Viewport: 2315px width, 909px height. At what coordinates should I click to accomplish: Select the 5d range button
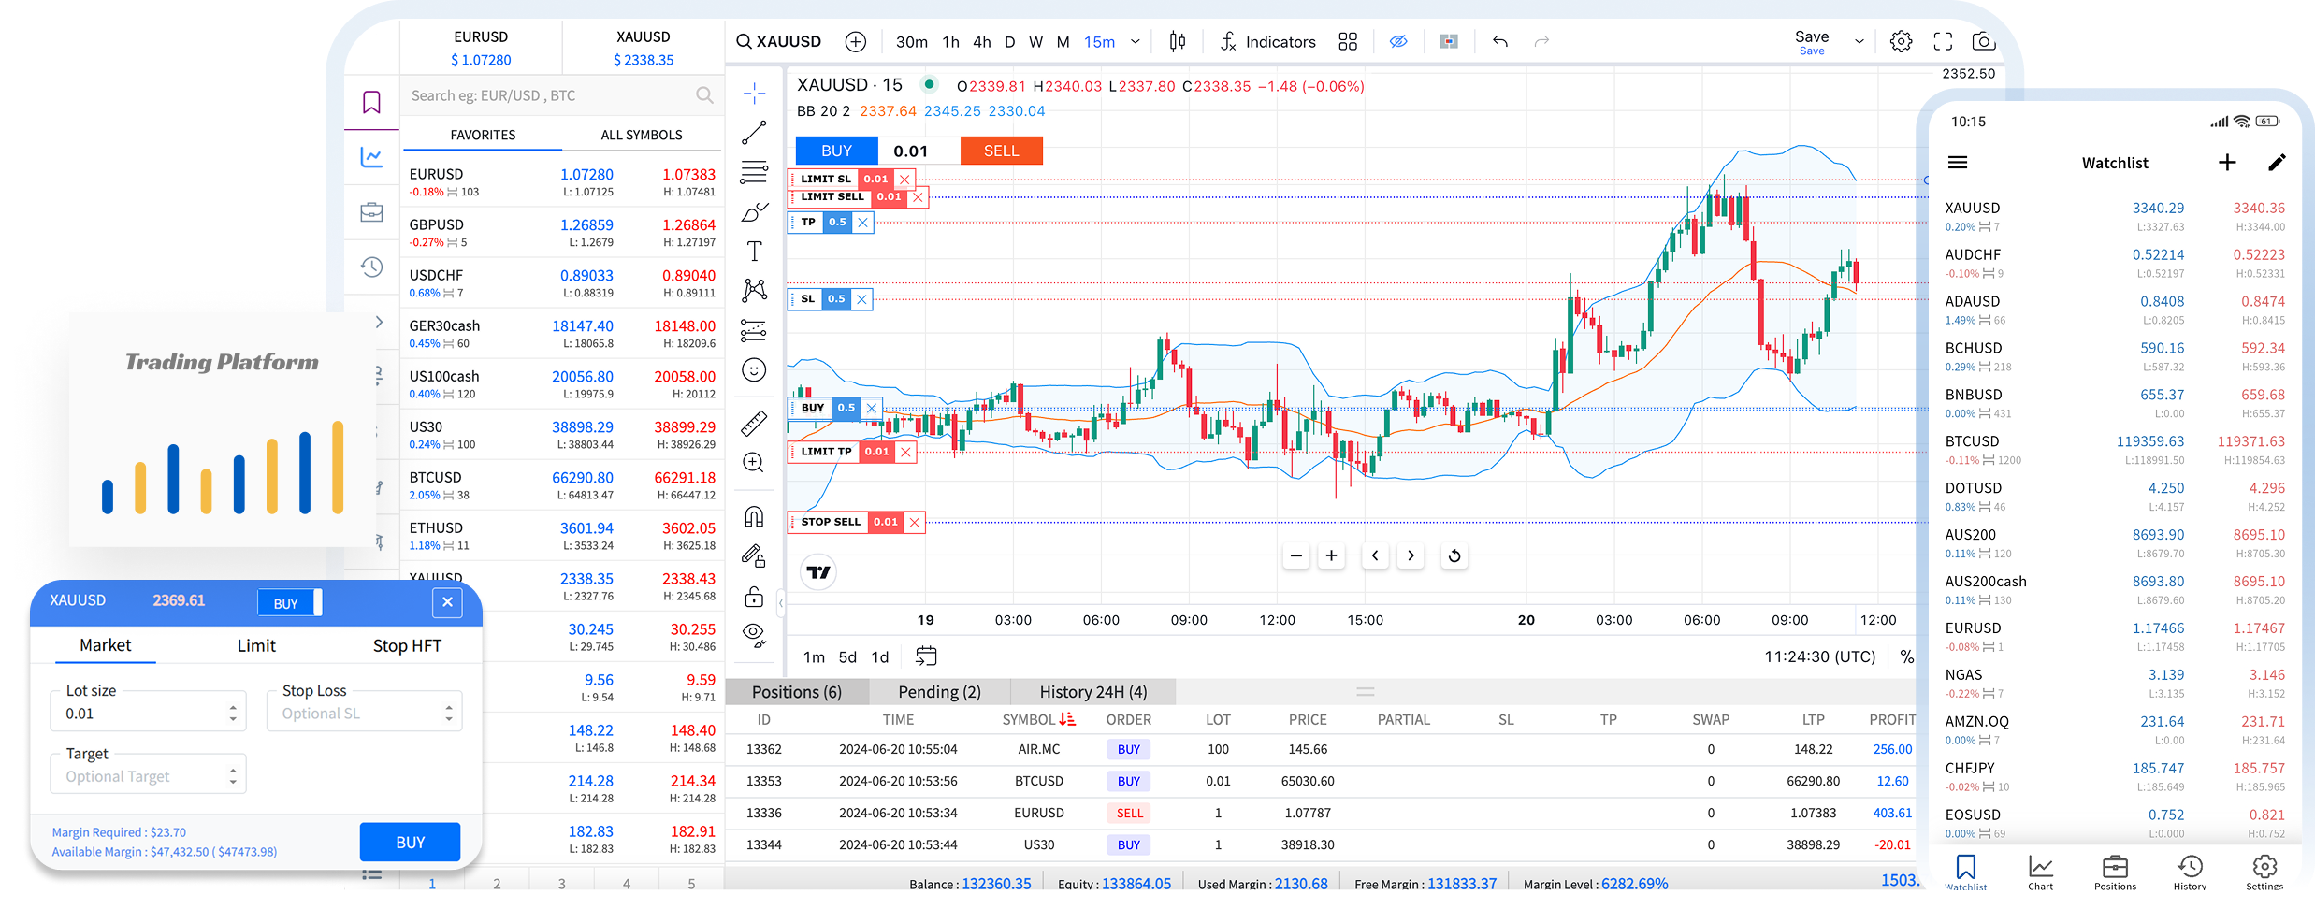(x=847, y=656)
